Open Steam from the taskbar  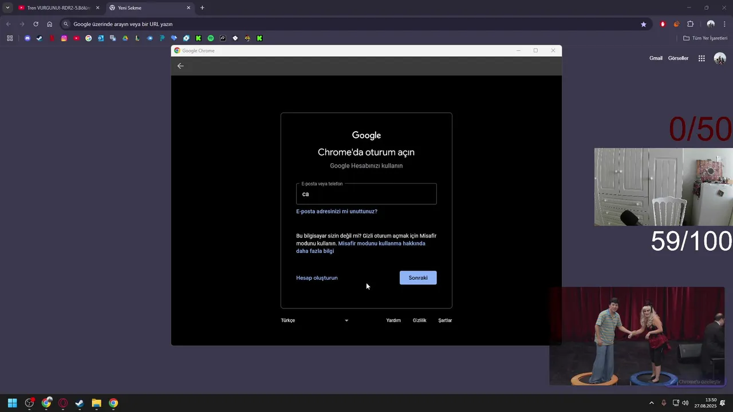coord(80,403)
